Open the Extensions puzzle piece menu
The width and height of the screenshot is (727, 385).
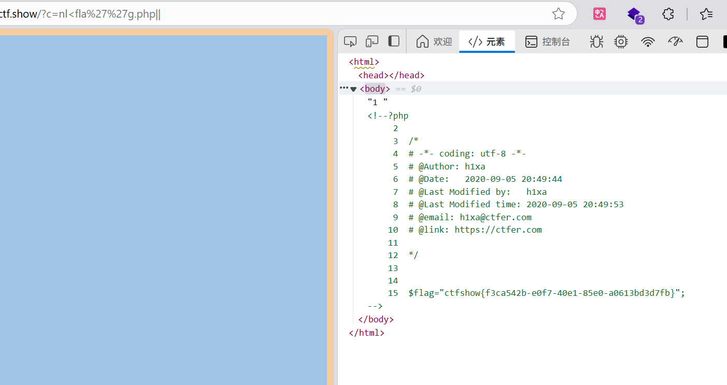(668, 14)
